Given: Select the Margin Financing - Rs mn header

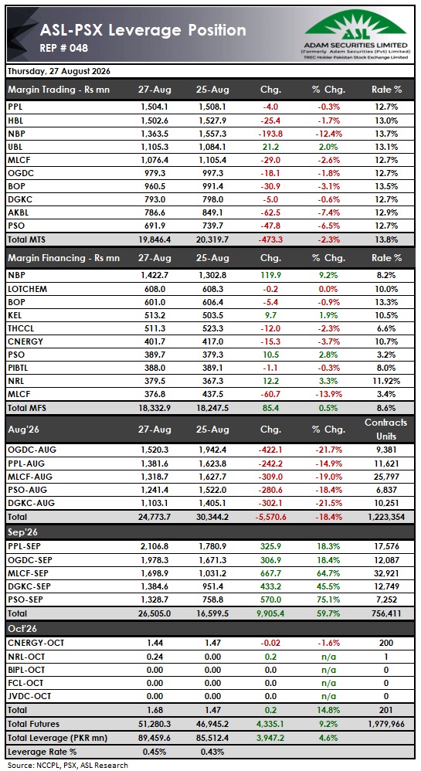Looking at the screenshot, I should coord(63,258).
